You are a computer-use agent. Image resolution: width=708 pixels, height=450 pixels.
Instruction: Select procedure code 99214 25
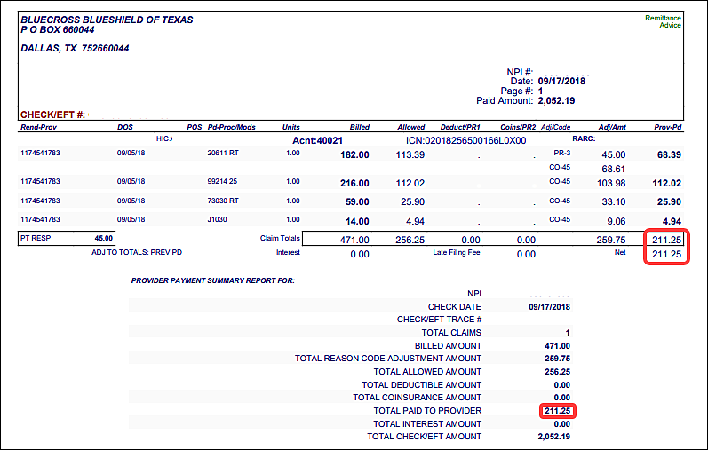[223, 182]
